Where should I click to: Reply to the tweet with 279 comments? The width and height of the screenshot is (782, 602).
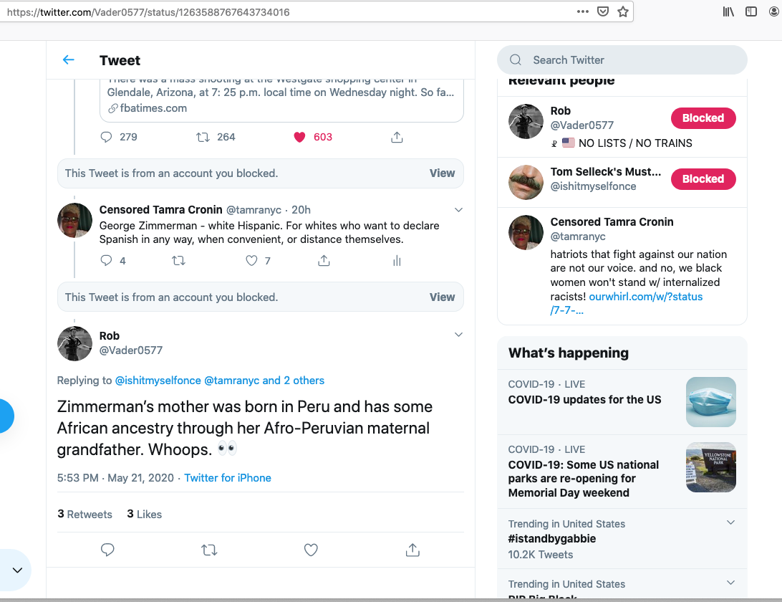[x=107, y=137]
